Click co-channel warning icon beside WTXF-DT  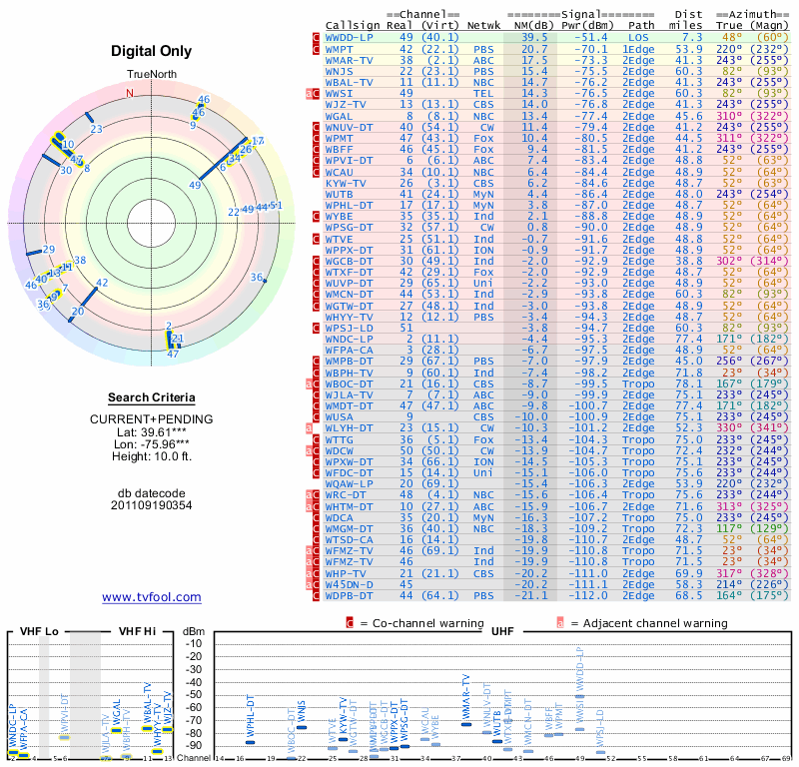tap(316, 273)
